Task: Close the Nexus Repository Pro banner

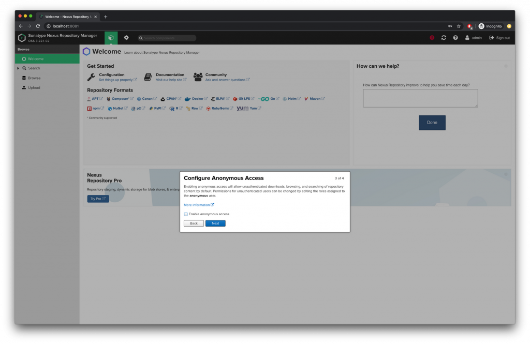Action: [x=506, y=174]
